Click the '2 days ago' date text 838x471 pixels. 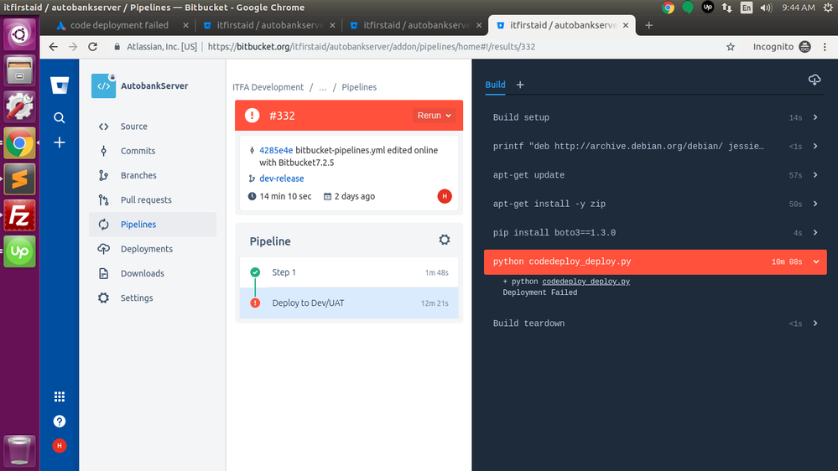(x=354, y=196)
